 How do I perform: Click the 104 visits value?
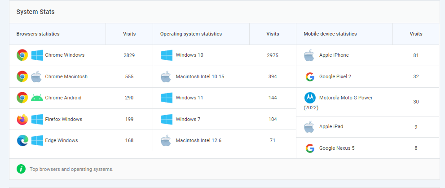click(x=273, y=119)
